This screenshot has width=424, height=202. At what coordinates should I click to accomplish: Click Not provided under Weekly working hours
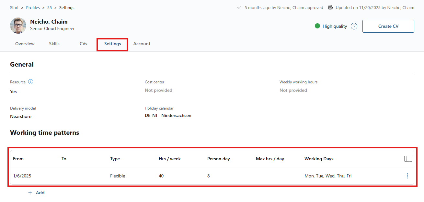coord(293,90)
